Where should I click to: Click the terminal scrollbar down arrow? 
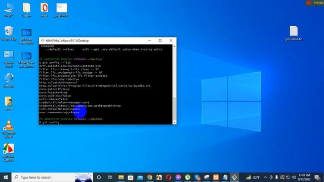(174, 122)
